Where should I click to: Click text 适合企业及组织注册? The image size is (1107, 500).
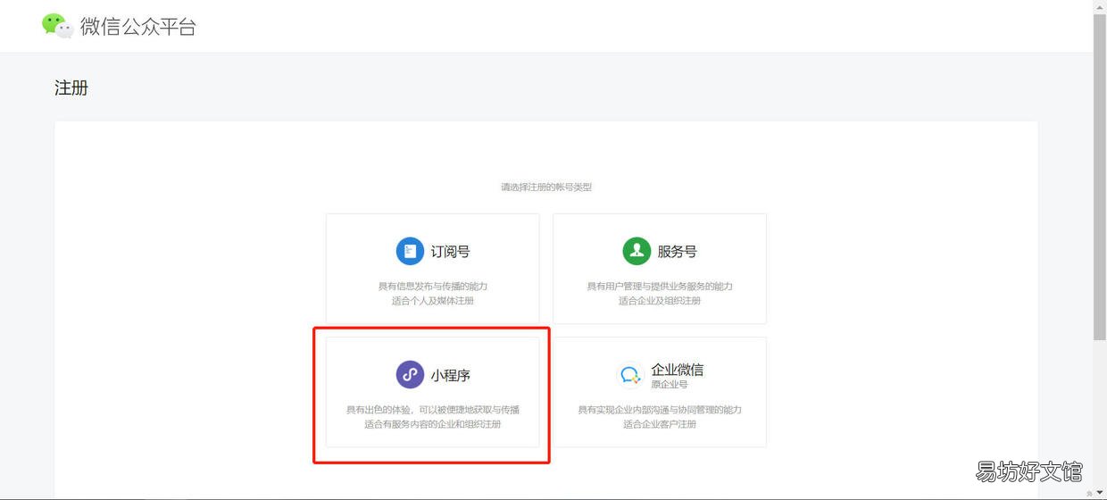[660, 301]
